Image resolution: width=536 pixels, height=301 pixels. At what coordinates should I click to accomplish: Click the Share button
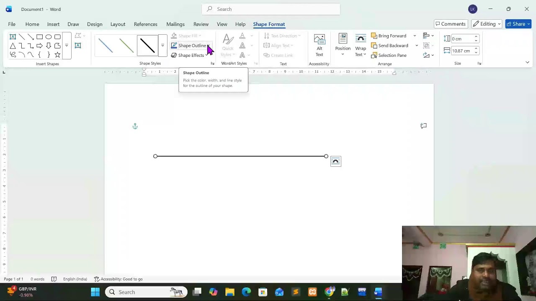pos(518,24)
